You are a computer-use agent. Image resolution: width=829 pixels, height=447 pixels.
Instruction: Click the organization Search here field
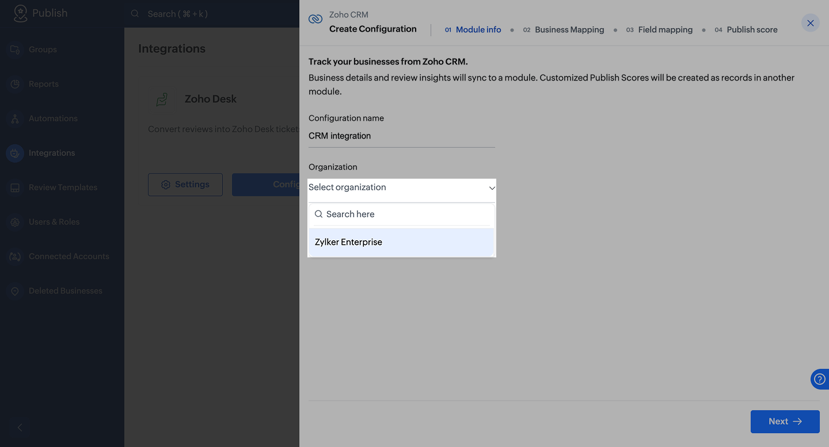406,214
